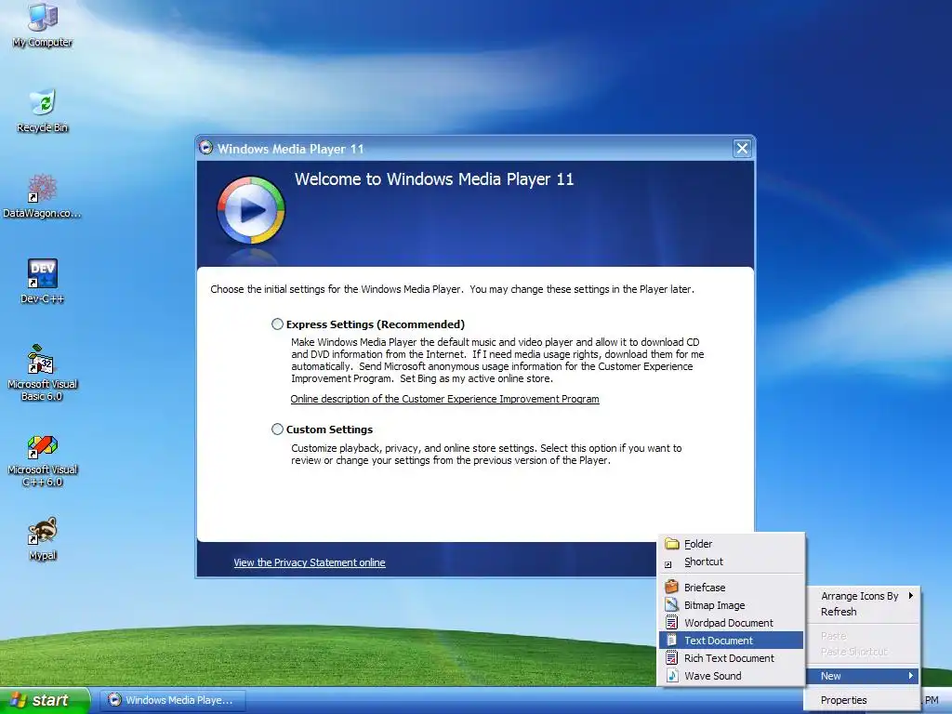
Task: Create a new Bitmap Image
Action: 731,604
